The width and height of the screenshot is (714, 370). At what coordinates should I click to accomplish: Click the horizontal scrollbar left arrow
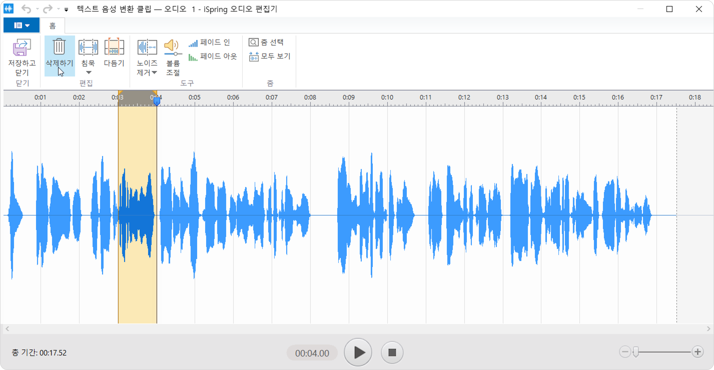click(7, 329)
